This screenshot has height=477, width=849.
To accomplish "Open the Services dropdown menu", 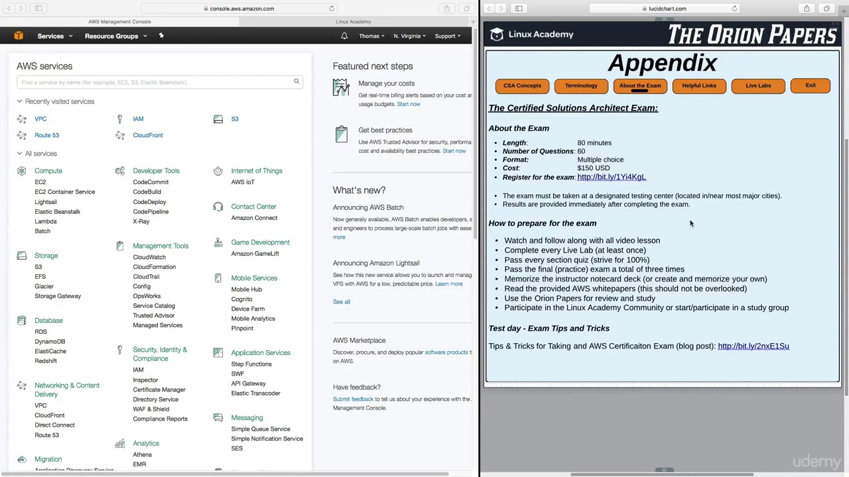I will [x=54, y=36].
